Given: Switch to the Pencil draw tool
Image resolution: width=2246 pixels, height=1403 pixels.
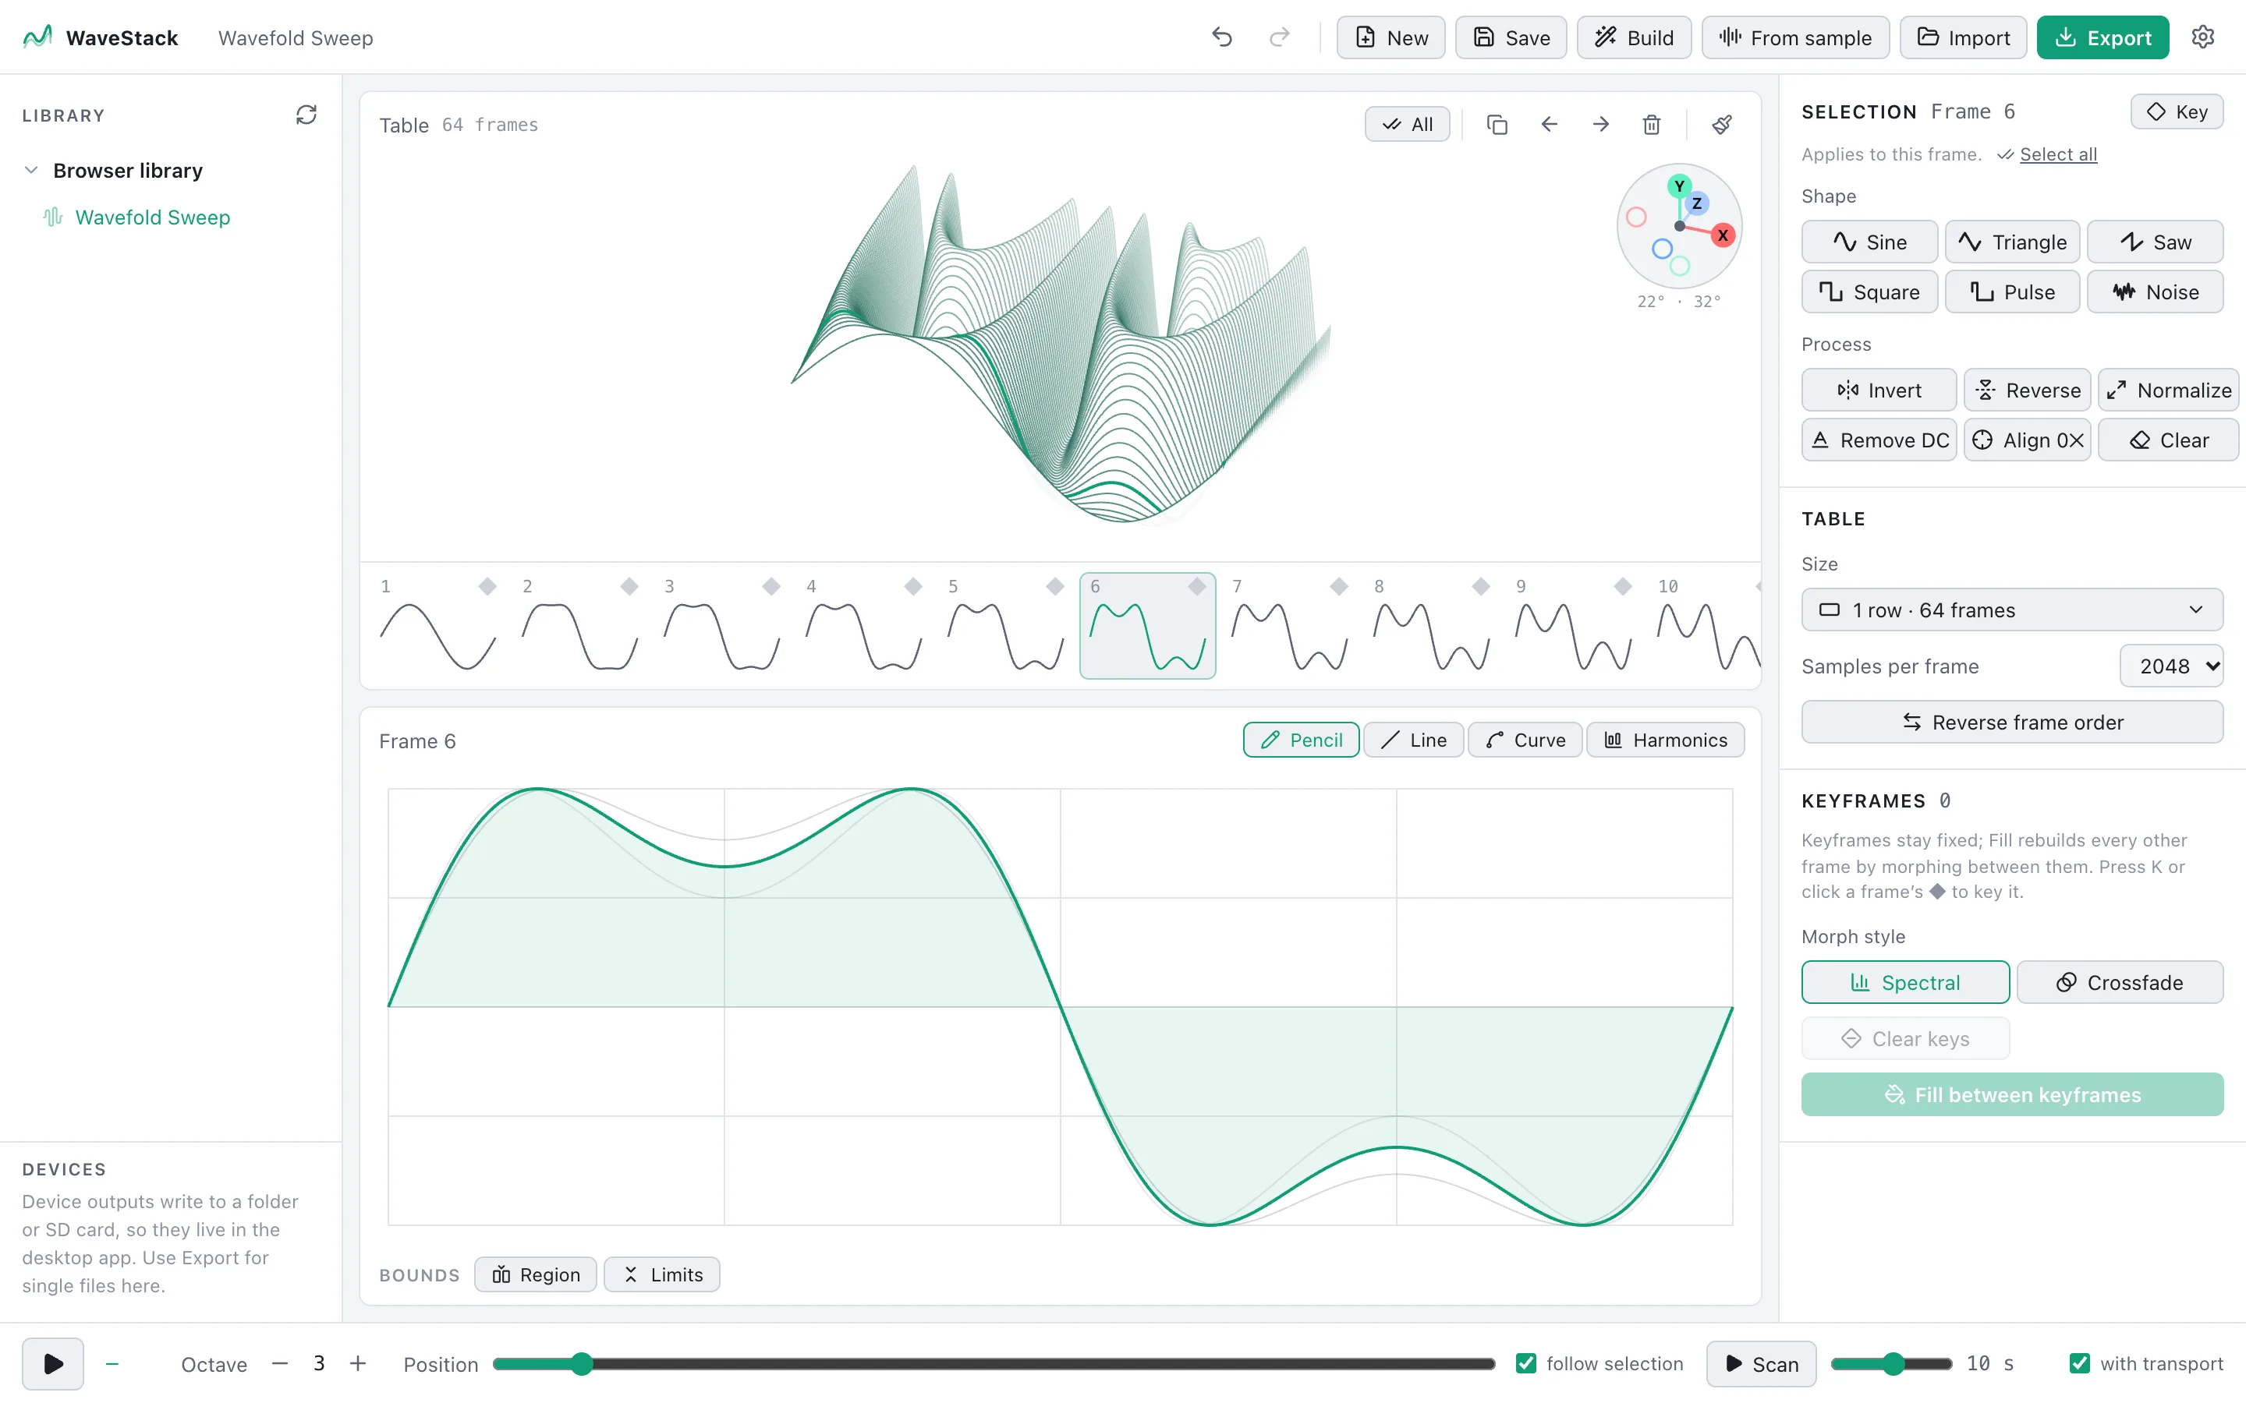Looking at the screenshot, I should point(1301,740).
